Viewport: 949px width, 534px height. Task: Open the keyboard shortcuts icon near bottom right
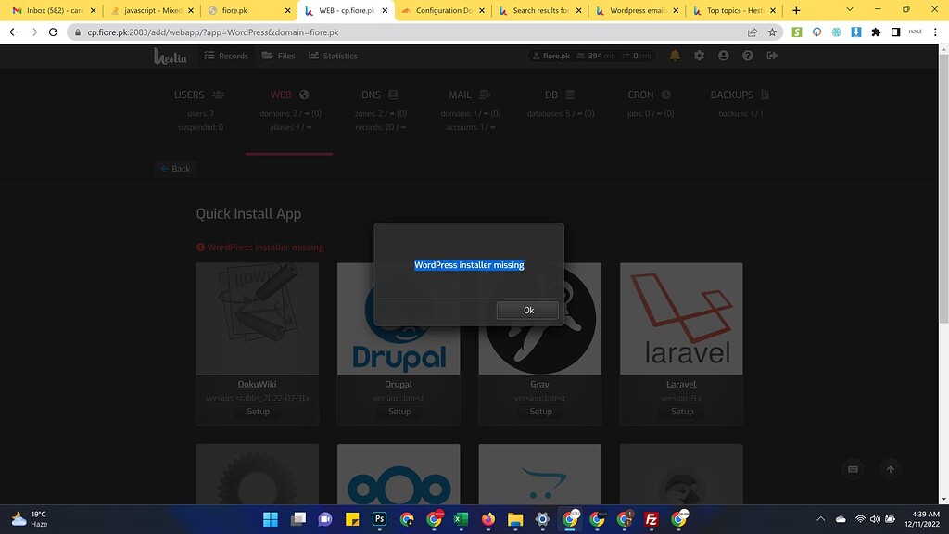(852, 469)
